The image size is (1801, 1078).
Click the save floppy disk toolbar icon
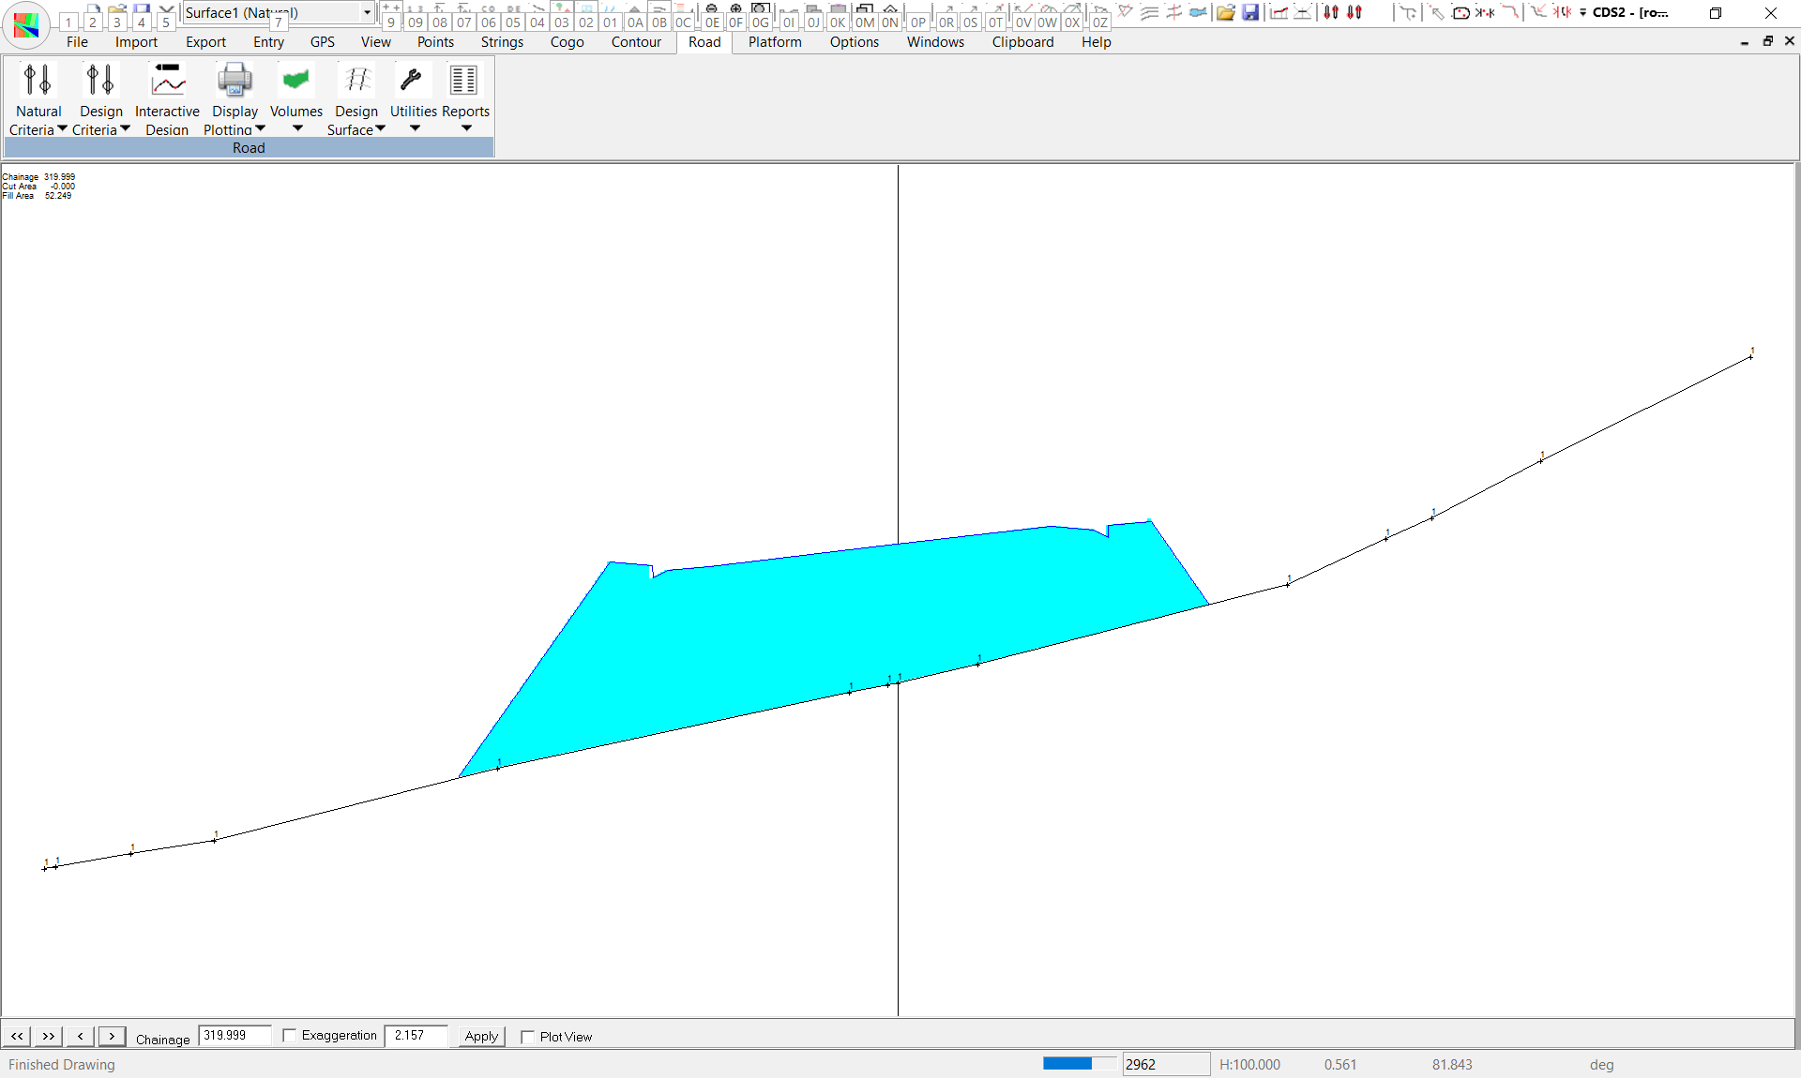1250,12
